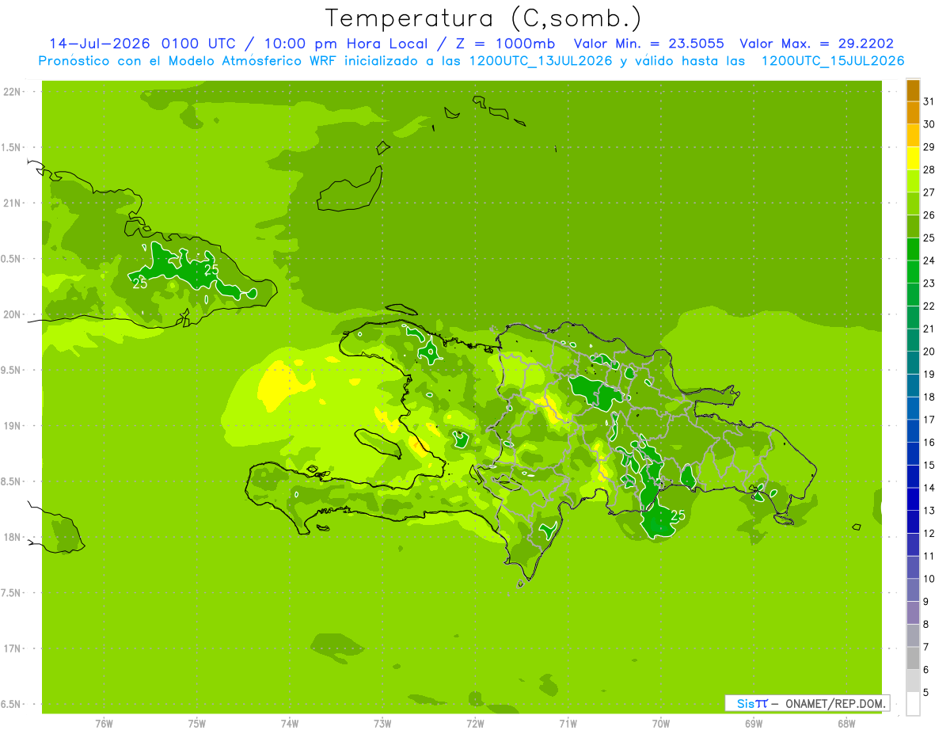Click the "17N" latitude label

point(12,648)
